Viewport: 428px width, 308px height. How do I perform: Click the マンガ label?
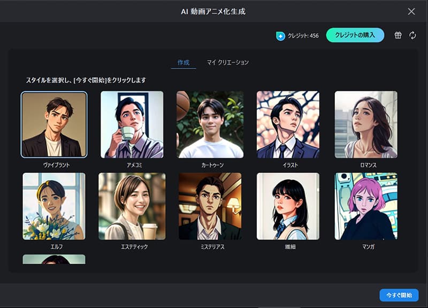[x=369, y=247]
